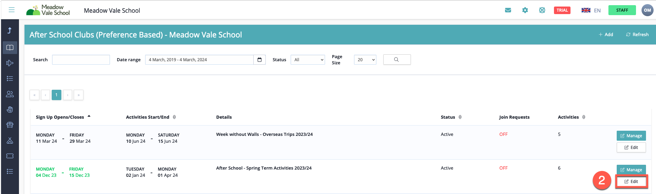
Task: Manage Week without Walls Overseas Trips
Action: click(631, 136)
